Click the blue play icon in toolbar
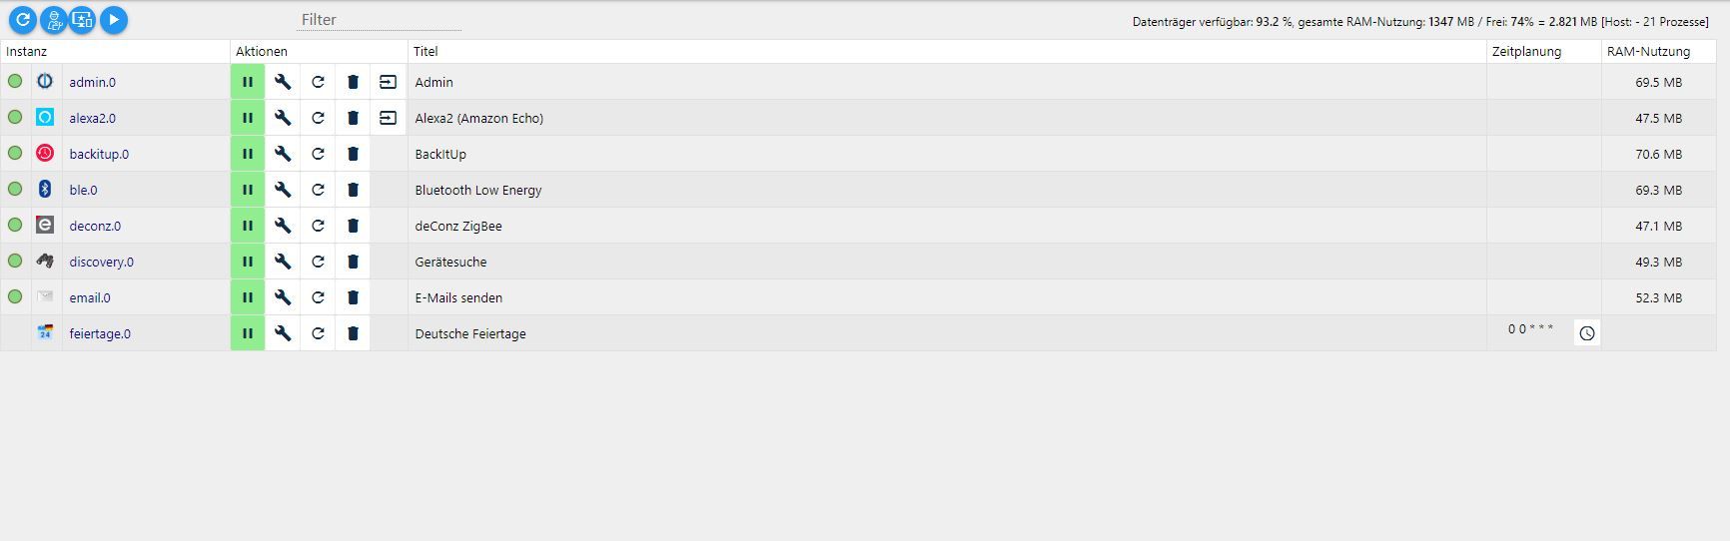 tap(114, 19)
